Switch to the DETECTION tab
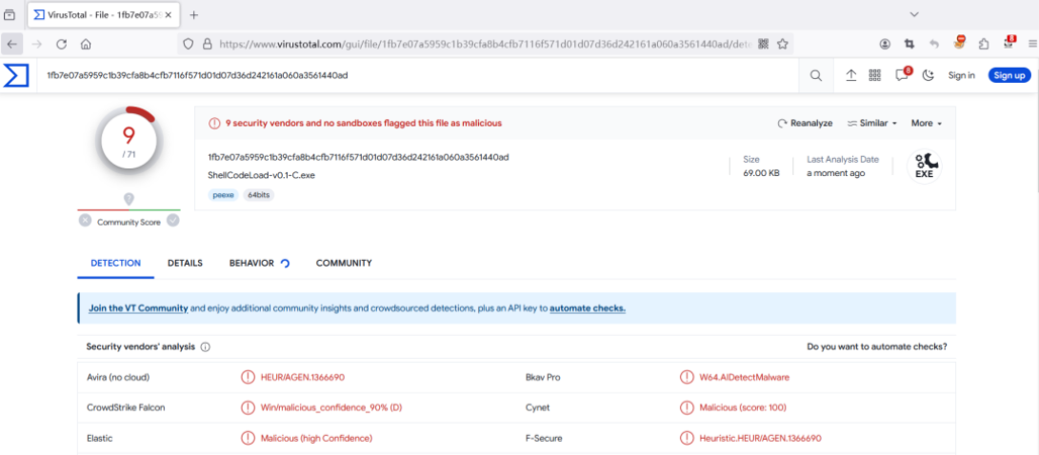This screenshot has height=455, width=1039. pos(116,263)
